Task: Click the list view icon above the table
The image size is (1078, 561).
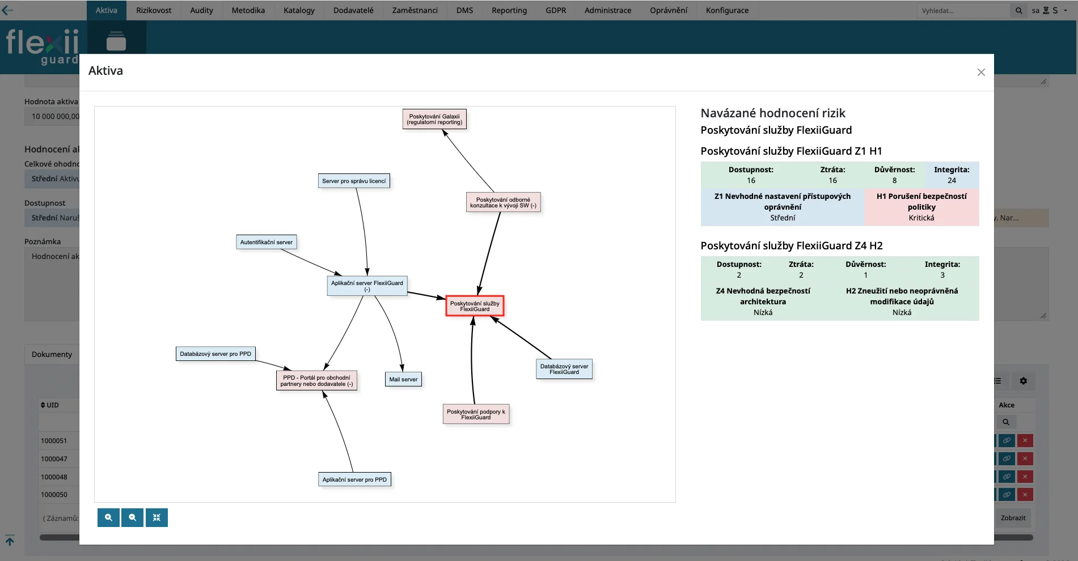Action: tap(997, 381)
